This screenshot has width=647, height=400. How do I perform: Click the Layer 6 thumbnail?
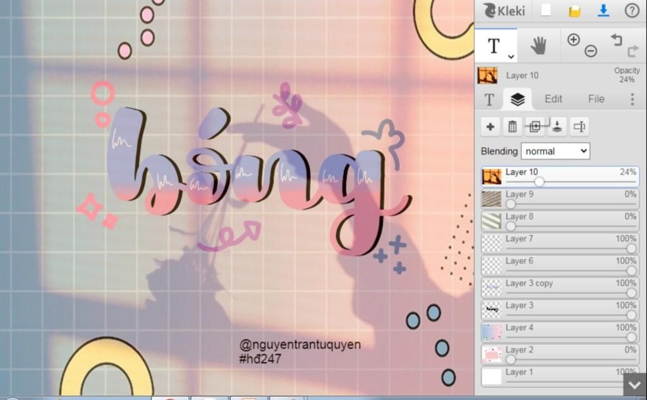pyautogui.click(x=492, y=265)
